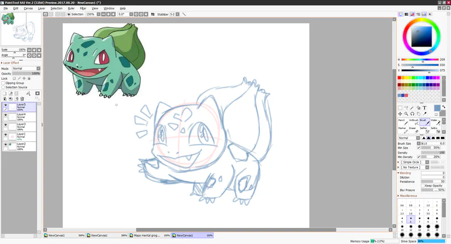
Task: Flip the canvas view horizontally
Action: pyautogui.click(x=153, y=14)
